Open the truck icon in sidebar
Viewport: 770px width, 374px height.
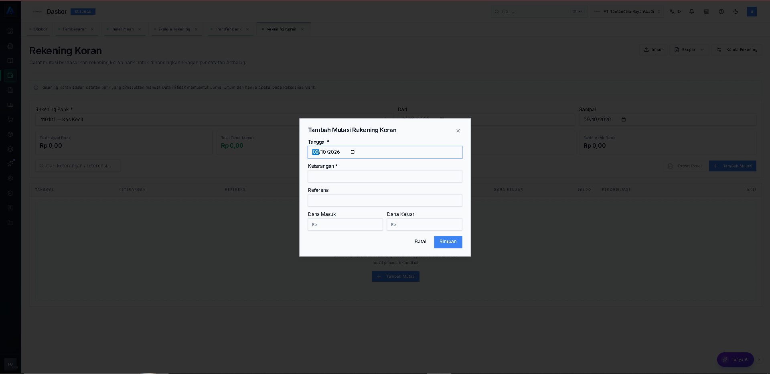point(10,105)
